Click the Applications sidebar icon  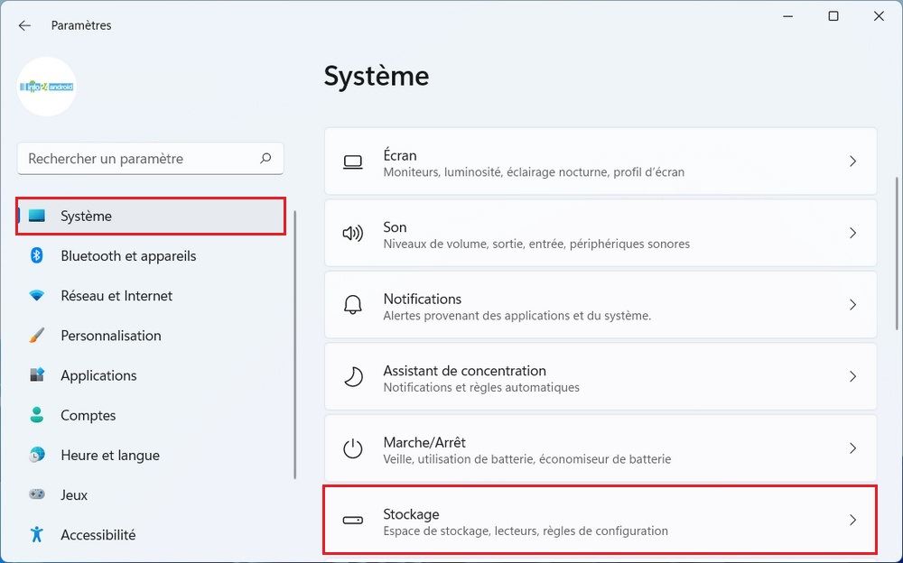click(x=37, y=375)
